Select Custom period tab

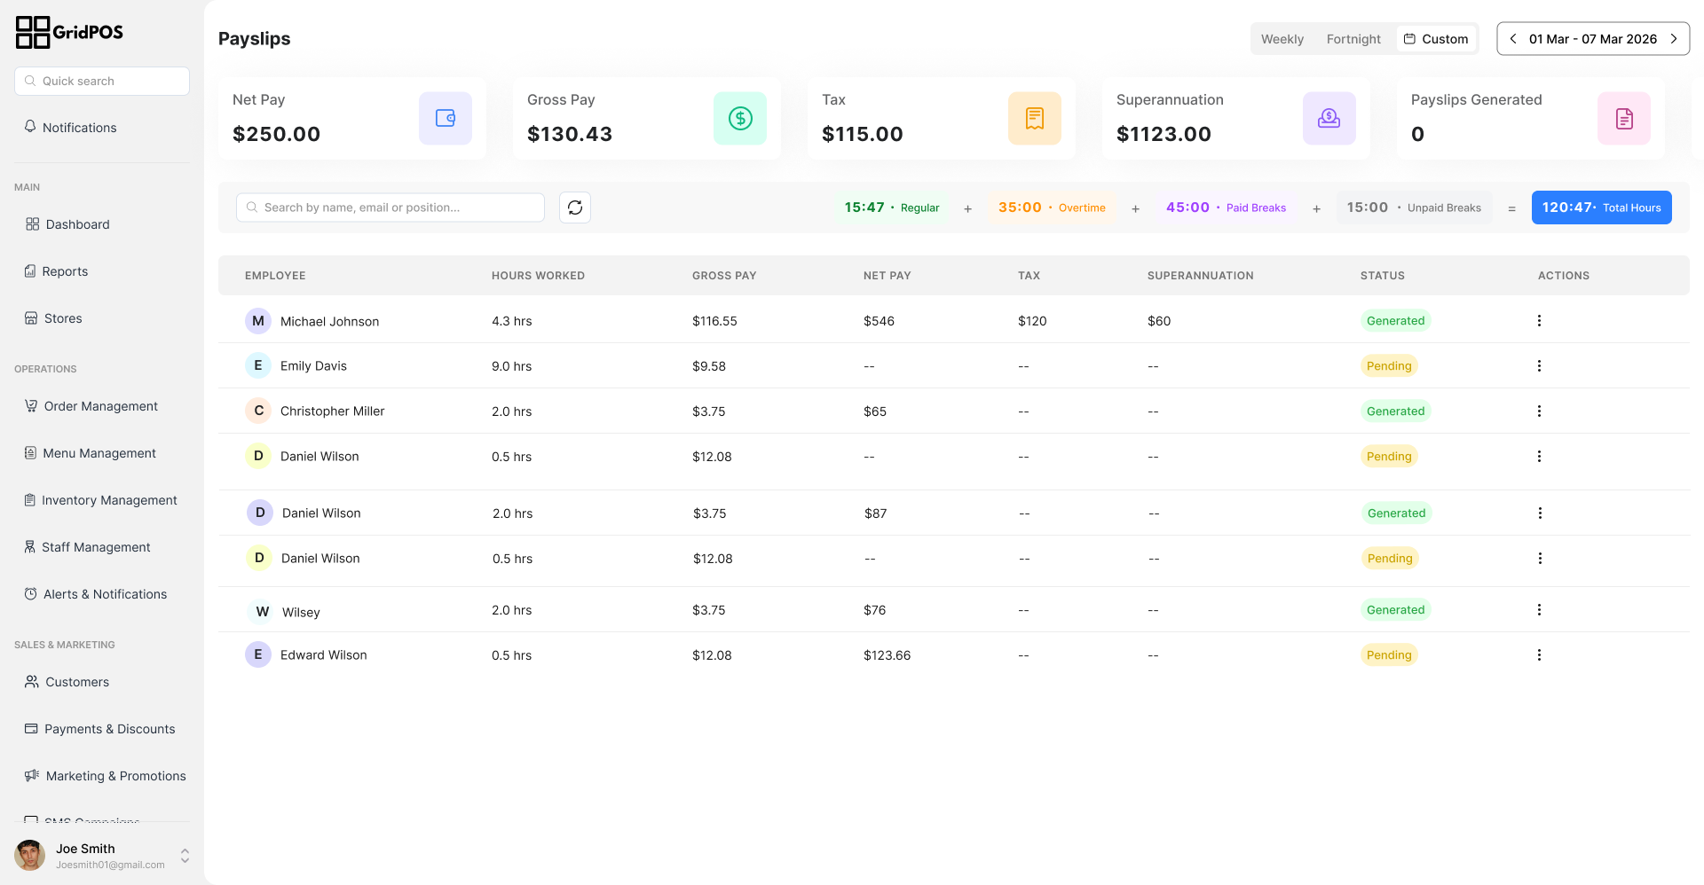[1436, 39]
